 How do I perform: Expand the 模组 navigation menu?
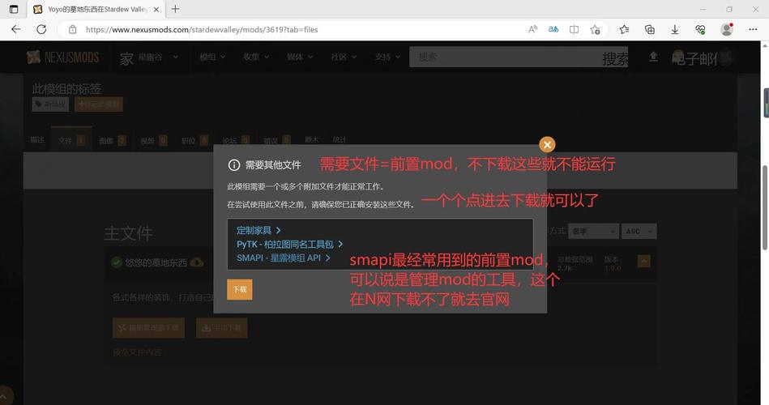coord(212,58)
